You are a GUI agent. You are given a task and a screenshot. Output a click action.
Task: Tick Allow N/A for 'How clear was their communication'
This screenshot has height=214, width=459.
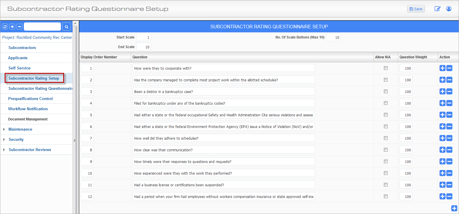tap(386, 150)
